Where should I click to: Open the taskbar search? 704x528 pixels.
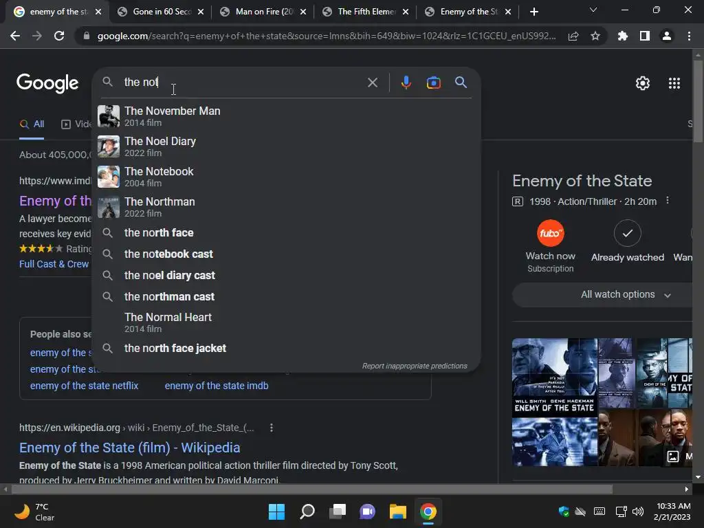tap(307, 511)
